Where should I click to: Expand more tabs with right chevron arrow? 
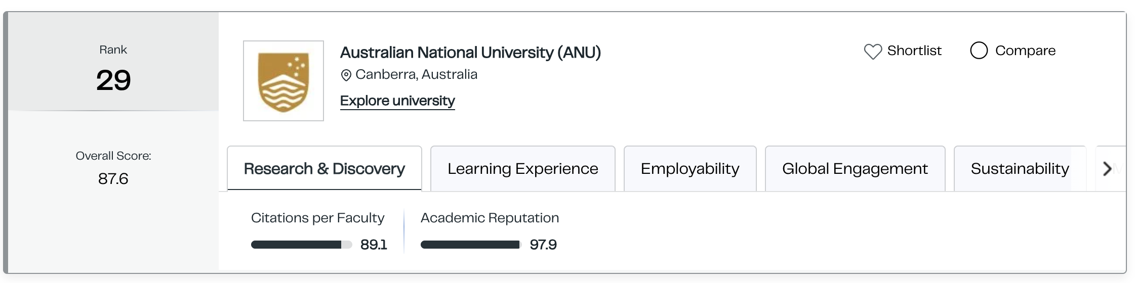click(x=1108, y=169)
